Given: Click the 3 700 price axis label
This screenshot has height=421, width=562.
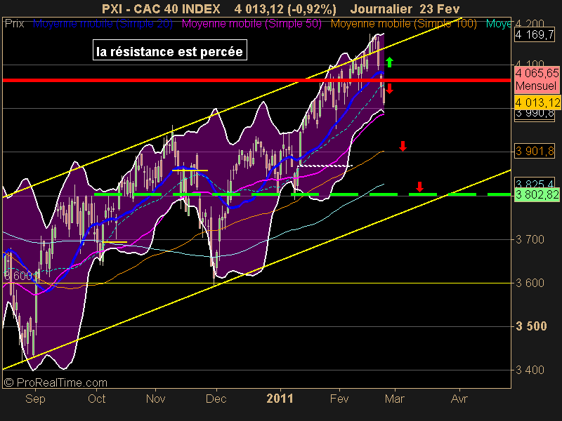Looking at the screenshot, I should click(530, 239).
